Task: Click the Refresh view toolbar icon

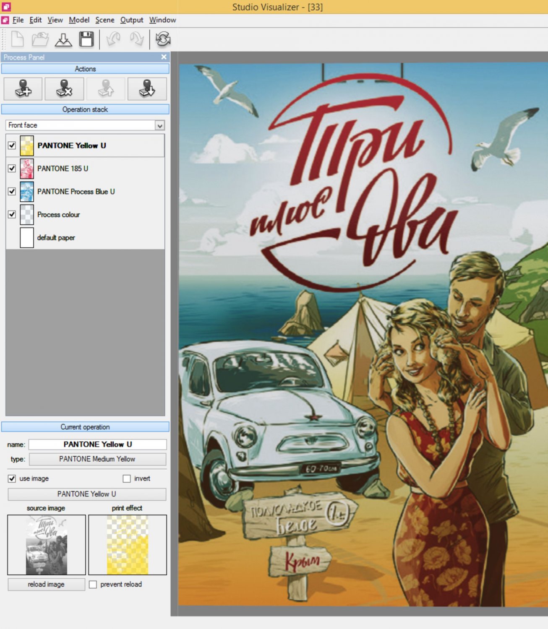Action: click(x=163, y=39)
